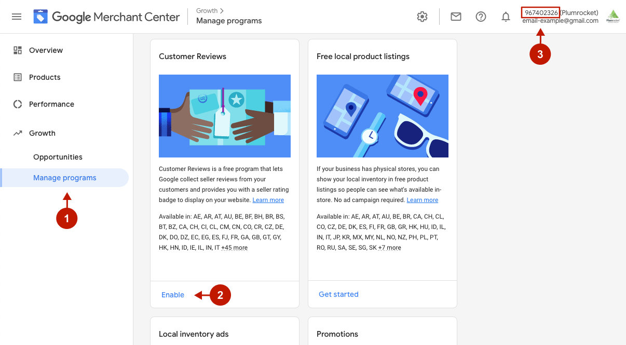
Task: Click the Overview dashboard icon
Action: pos(18,50)
